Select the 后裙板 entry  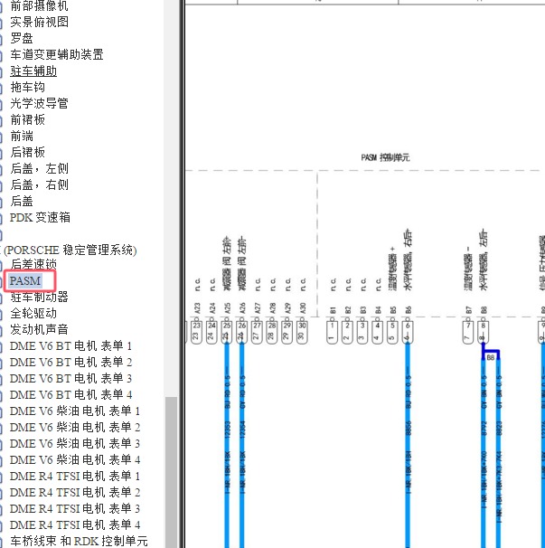point(28,153)
